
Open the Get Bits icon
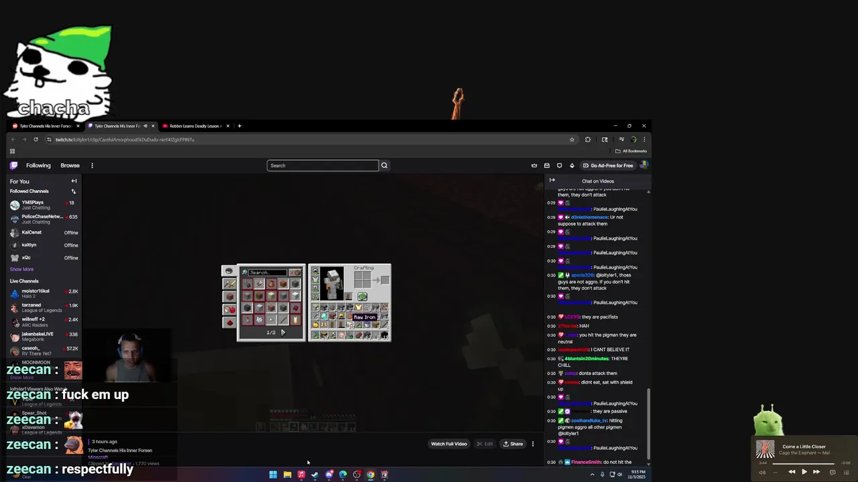pos(572,165)
